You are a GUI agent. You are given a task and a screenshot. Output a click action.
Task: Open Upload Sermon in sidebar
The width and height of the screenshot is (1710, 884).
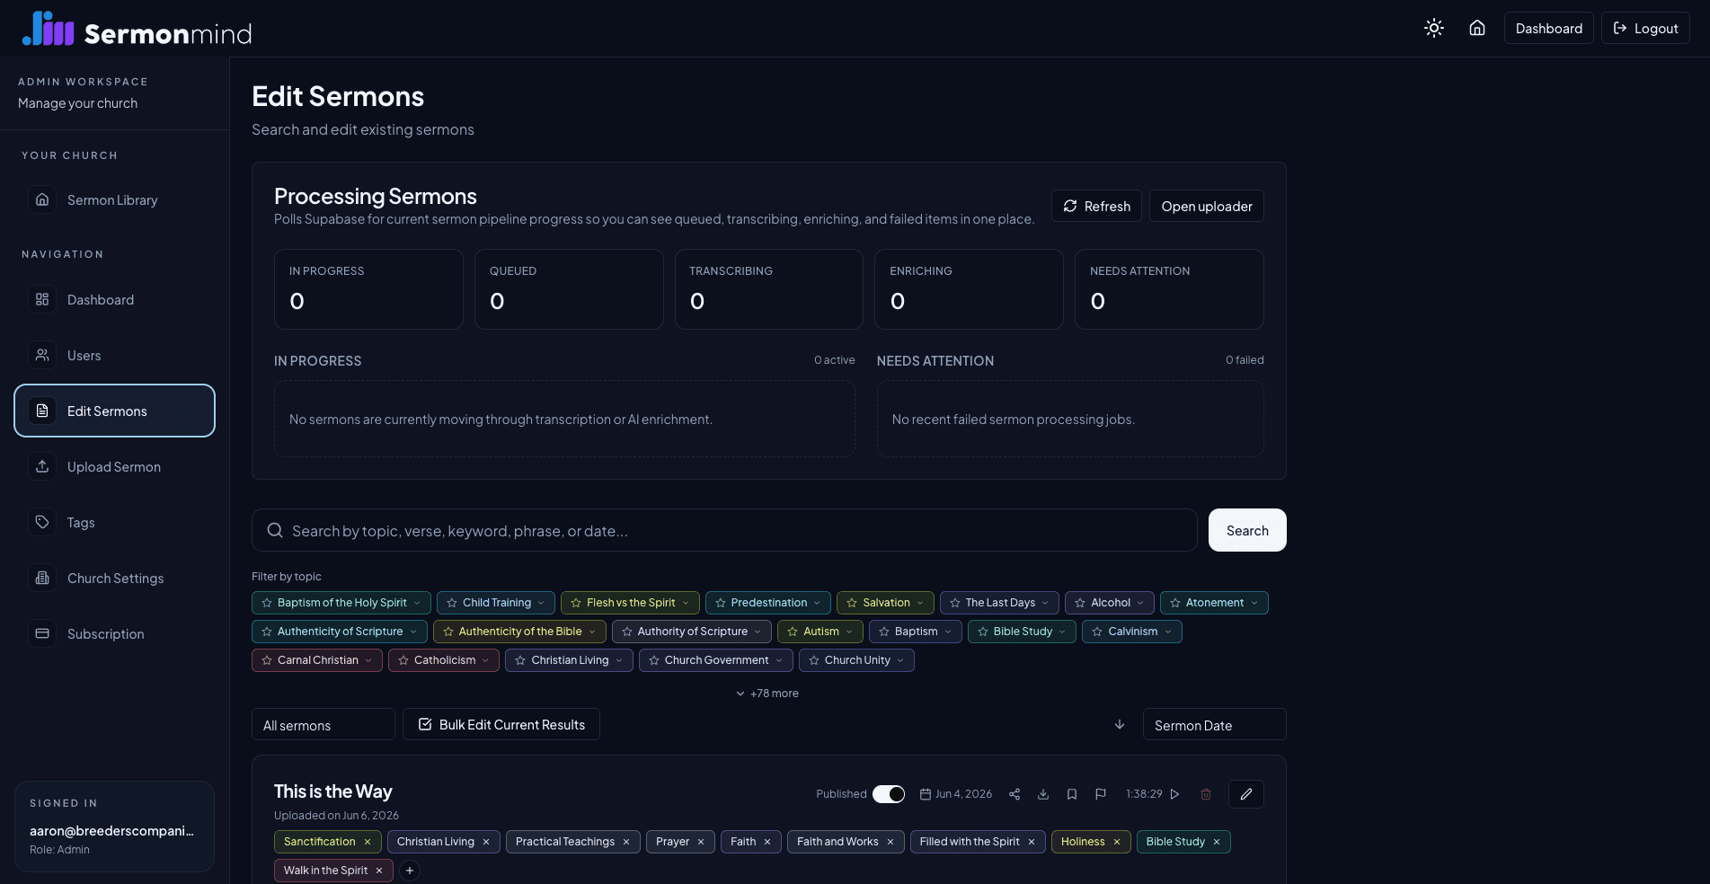click(x=114, y=466)
